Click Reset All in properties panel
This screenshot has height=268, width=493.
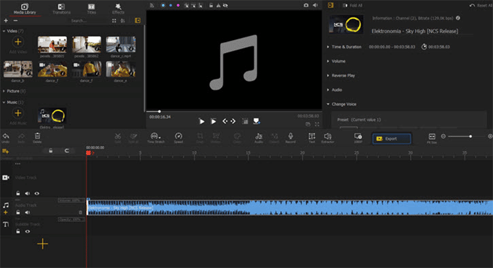(481, 5)
